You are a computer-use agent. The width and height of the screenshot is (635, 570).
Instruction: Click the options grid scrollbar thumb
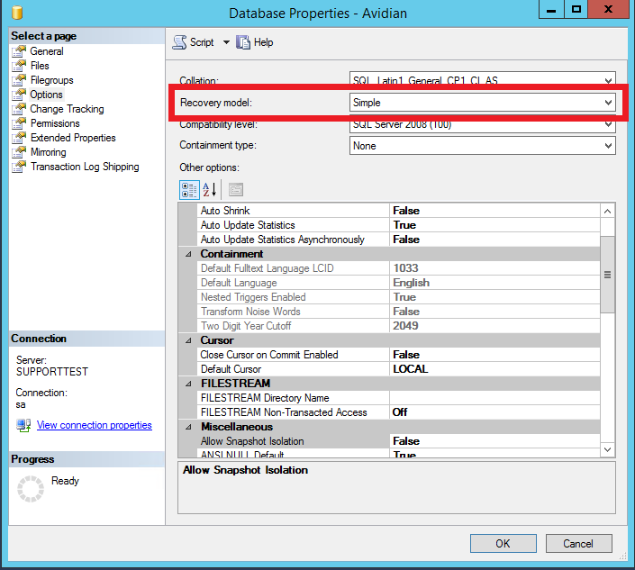(x=607, y=275)
